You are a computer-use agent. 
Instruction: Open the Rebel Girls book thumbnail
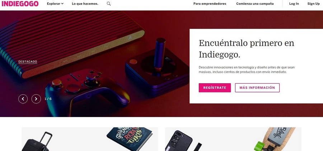pyautogui.click(x=129, y=139)
